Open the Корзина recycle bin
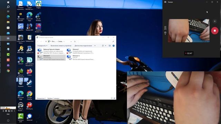The width and height of the screenshot is (221, 124). pos(21,83)
